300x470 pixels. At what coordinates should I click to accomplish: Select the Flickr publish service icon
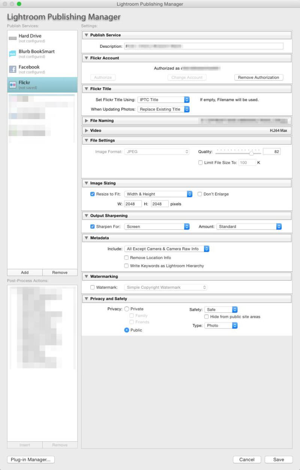pos(12,85)
